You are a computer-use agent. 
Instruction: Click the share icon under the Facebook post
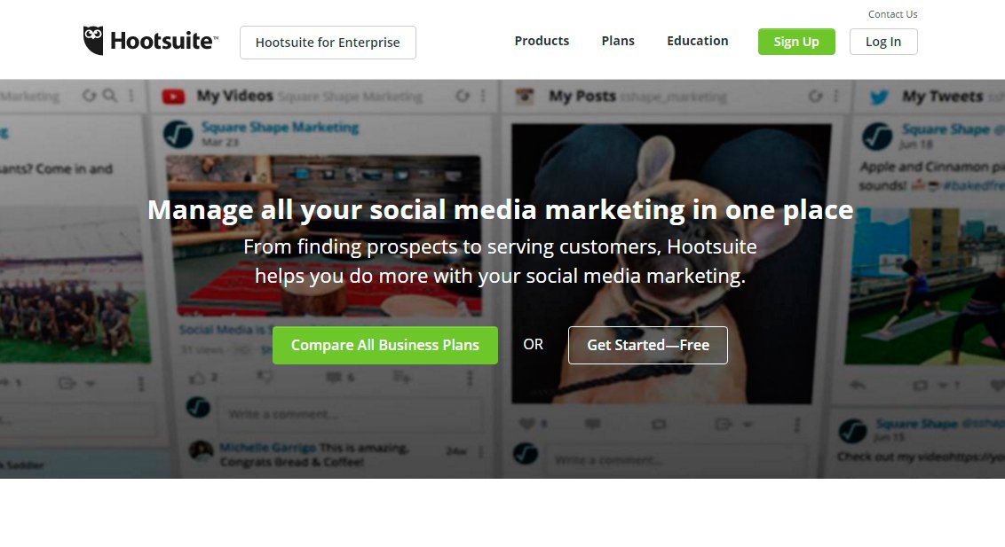(x=400, y=377)
